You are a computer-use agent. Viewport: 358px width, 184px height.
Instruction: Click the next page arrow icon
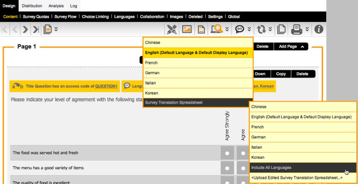point(25,29)
